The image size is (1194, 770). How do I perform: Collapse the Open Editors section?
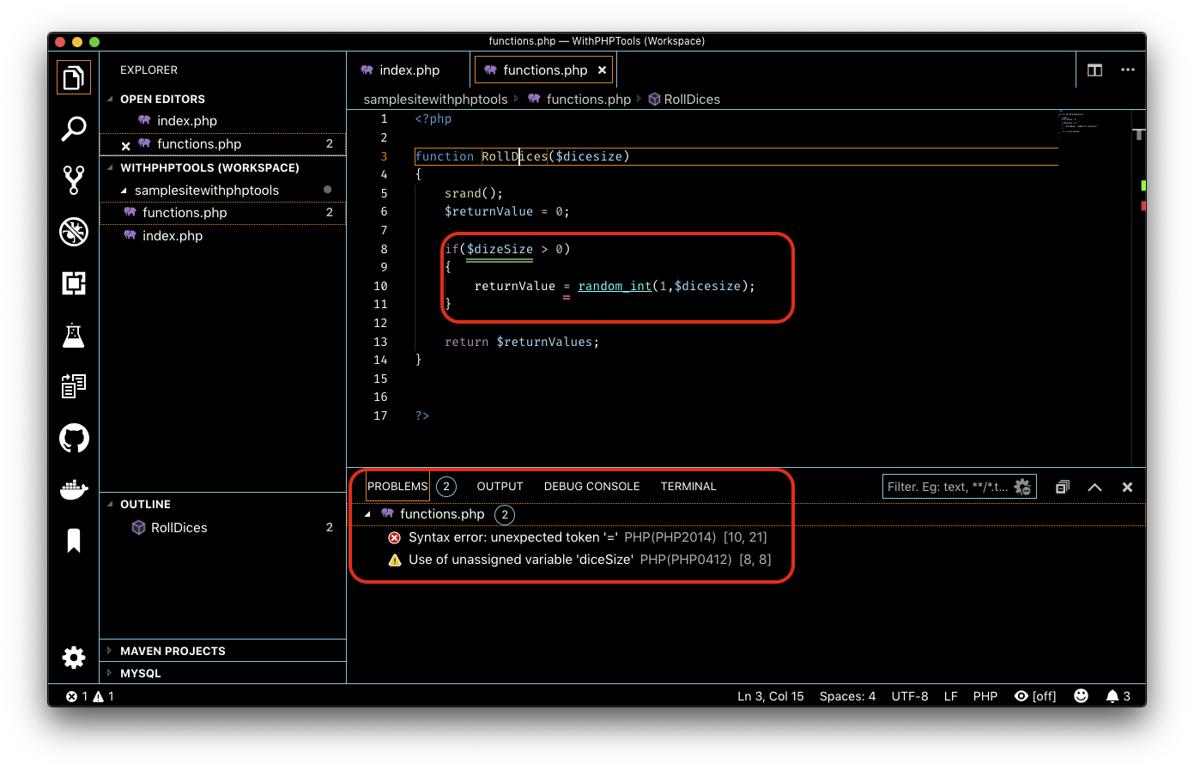pos(110,100)
